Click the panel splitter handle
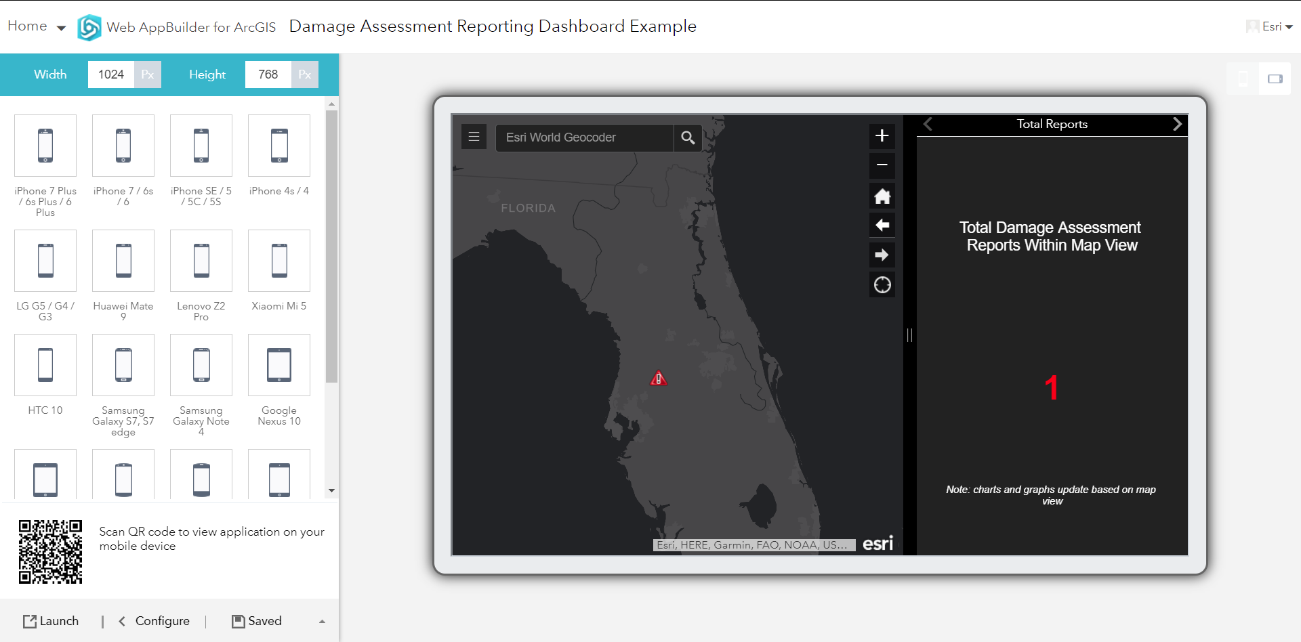Image resolution: width=1301 pixels, height=642 pixels. coord(909,335)
